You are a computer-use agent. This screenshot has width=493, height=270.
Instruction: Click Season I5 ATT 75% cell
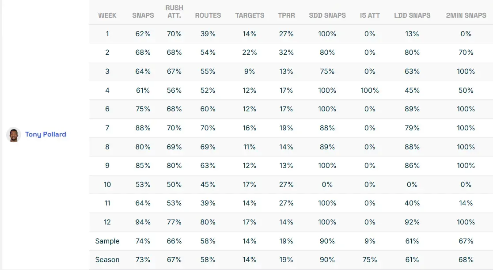370,260
